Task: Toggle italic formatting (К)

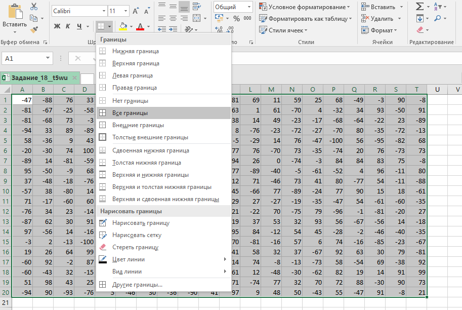Action: tap(68, 26)
